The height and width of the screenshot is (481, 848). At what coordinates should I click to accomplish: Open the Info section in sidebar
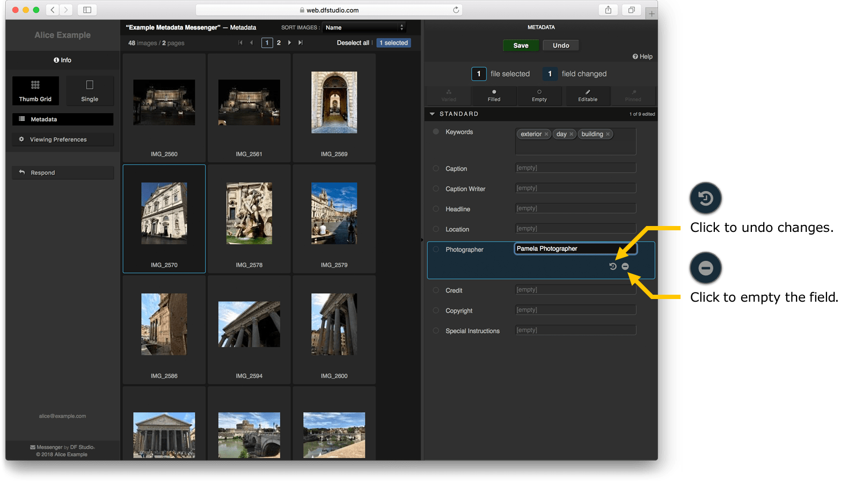pos(63,60)
